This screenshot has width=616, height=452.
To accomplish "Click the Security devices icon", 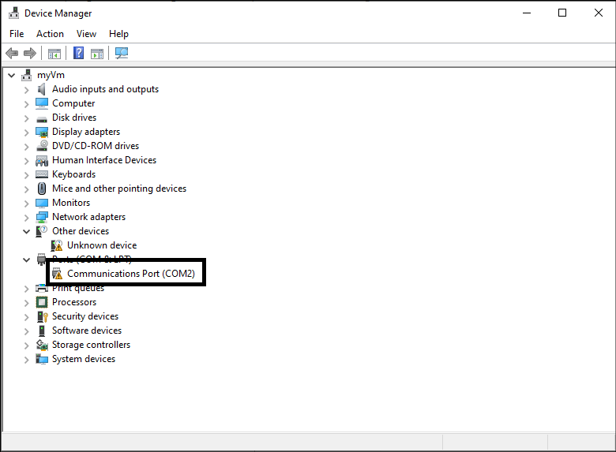I will click(x=42, y=316).
